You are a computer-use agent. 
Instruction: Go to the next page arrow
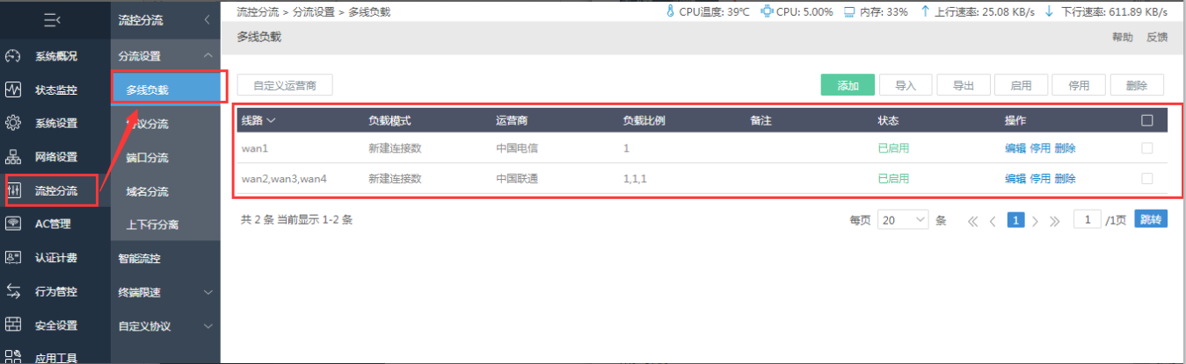(1035, 220)
